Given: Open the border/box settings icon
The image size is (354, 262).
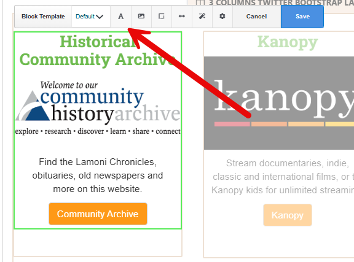Looking at the screenshot, I should (162, 17).
